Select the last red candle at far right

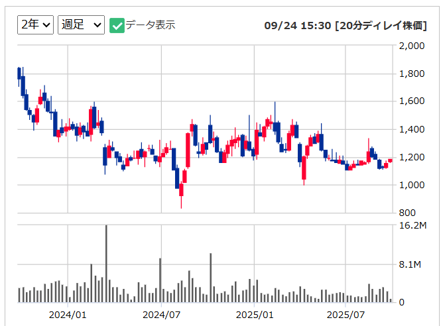tap(390, 160)
